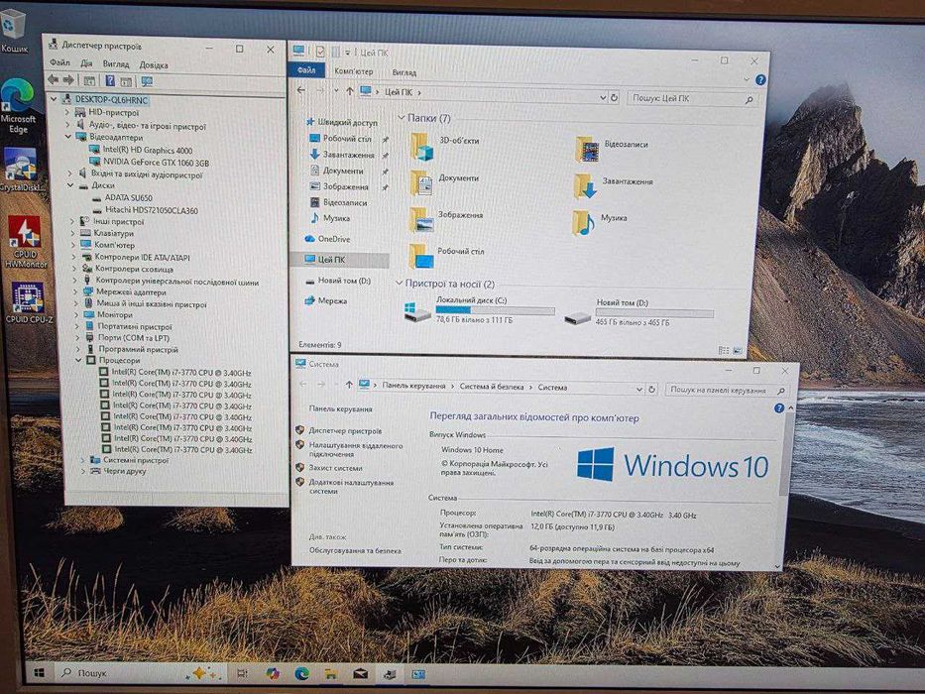This screenshot has width=925, height=694.
Task: Launch CPUID CPU-Z desktop shortcut
Action: point(29,302)
